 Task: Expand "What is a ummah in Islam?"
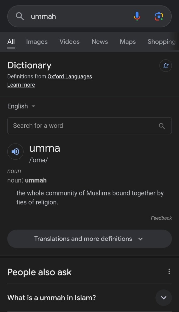(163, 298)
